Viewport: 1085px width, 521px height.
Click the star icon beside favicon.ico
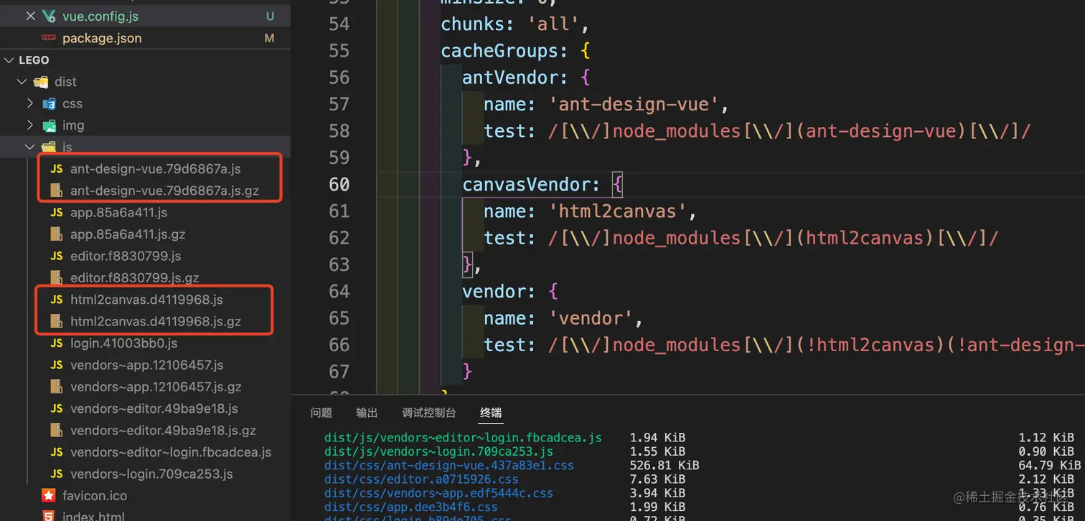(x=48, y=496)
